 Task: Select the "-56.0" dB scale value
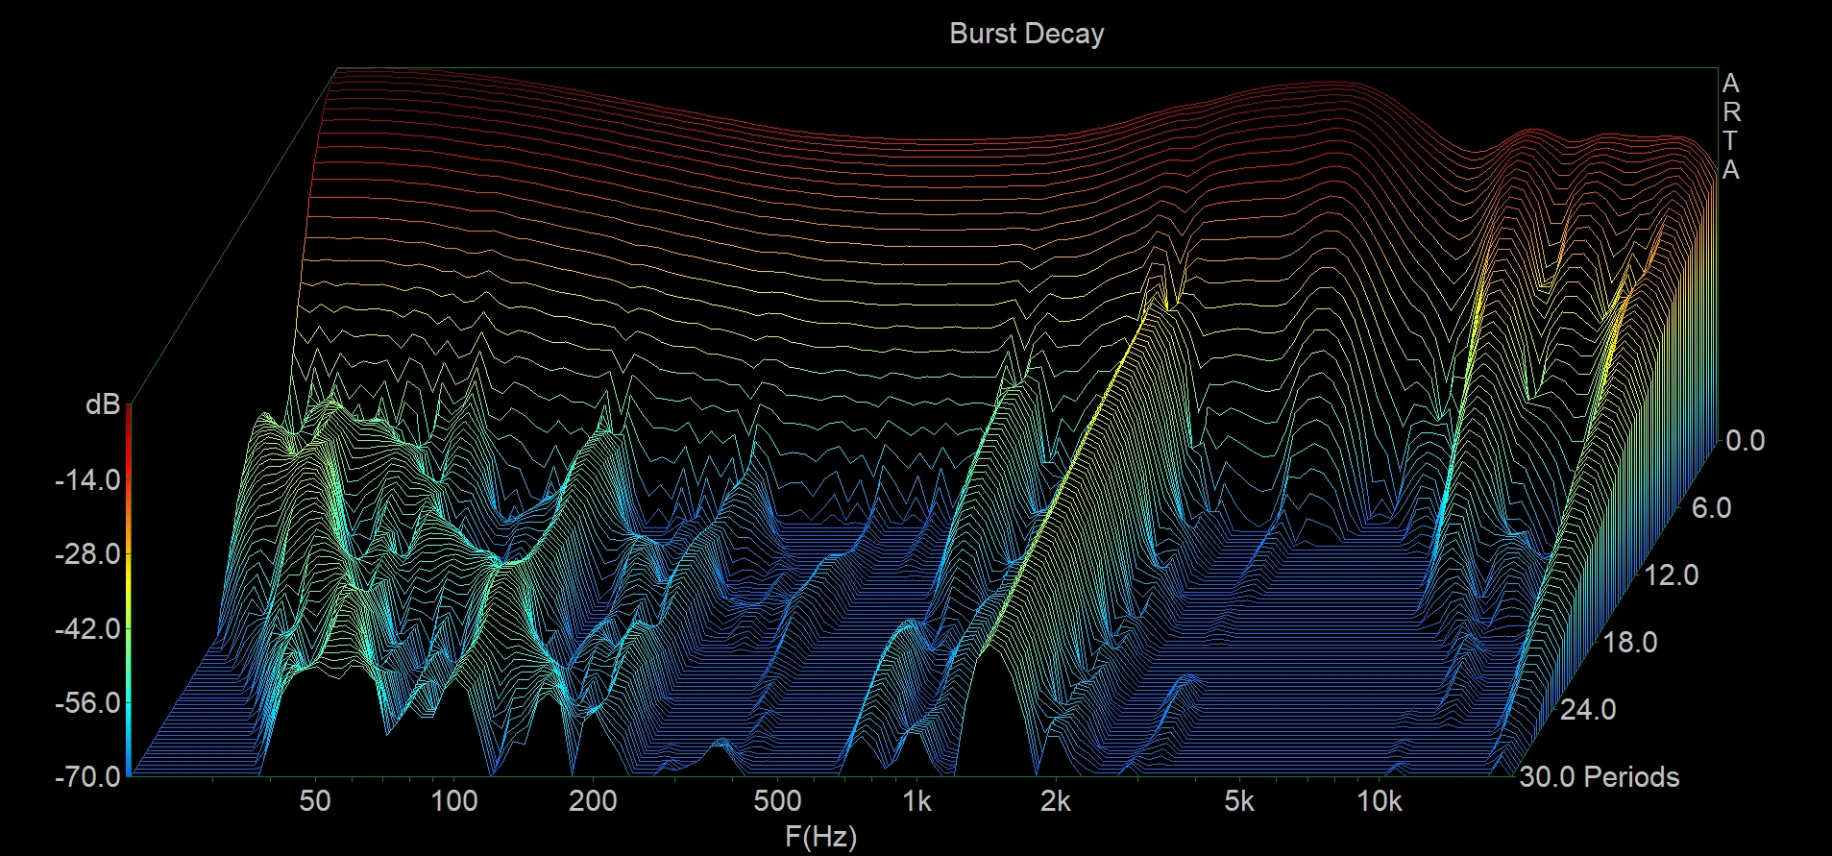[x=87, y=702]
